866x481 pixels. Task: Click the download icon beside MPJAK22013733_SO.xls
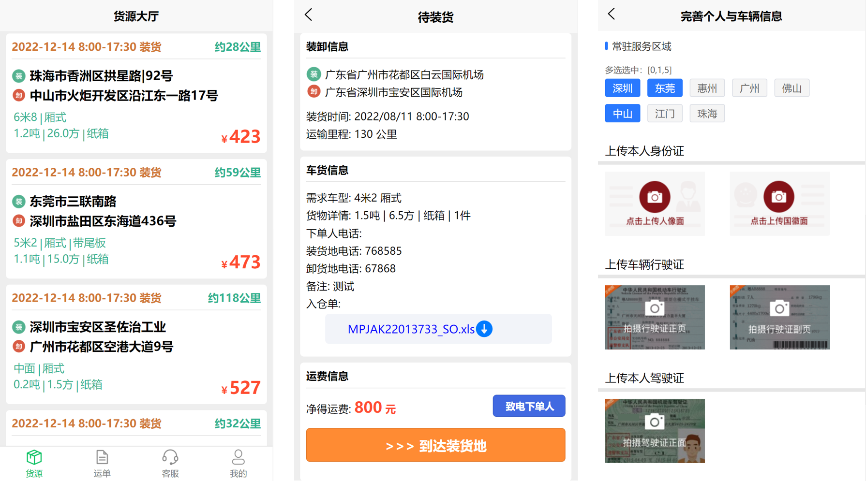coord(483,329)
